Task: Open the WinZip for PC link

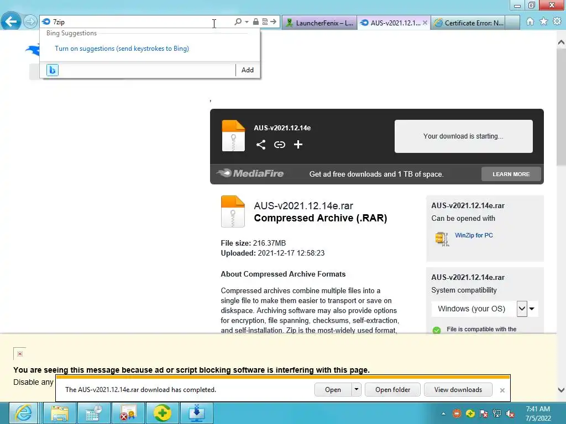Action: 474,235
